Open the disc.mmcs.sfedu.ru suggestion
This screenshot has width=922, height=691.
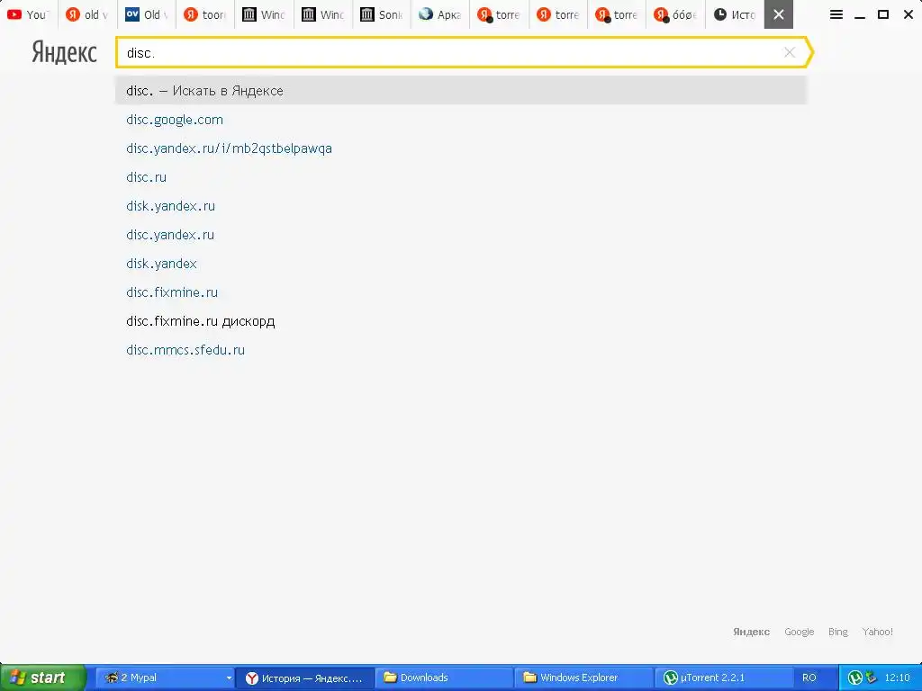tap(185, 350)
